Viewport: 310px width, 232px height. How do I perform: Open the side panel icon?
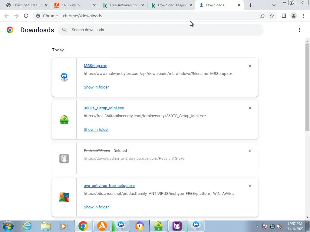(284, 16)
